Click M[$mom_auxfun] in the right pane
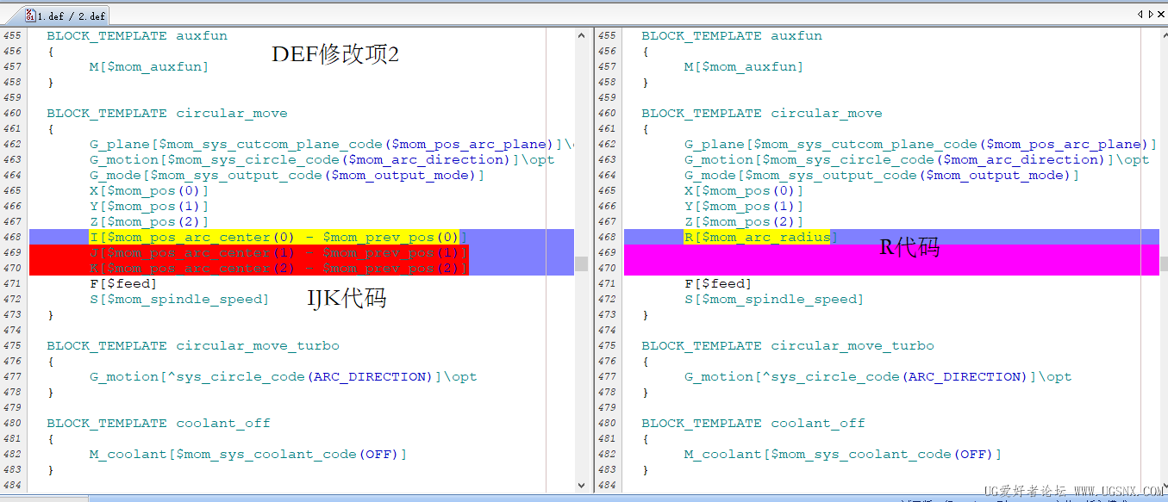This screenshot has width=1168, height=502. (744, 66)
